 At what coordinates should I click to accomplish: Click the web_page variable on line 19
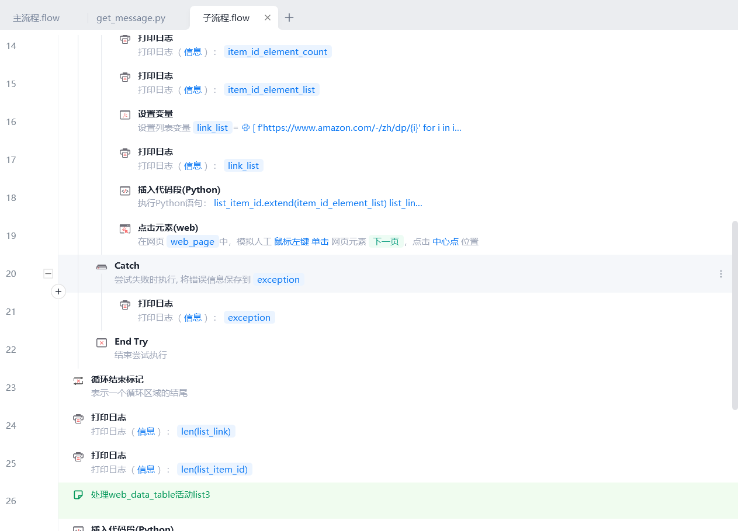[192, 242]
